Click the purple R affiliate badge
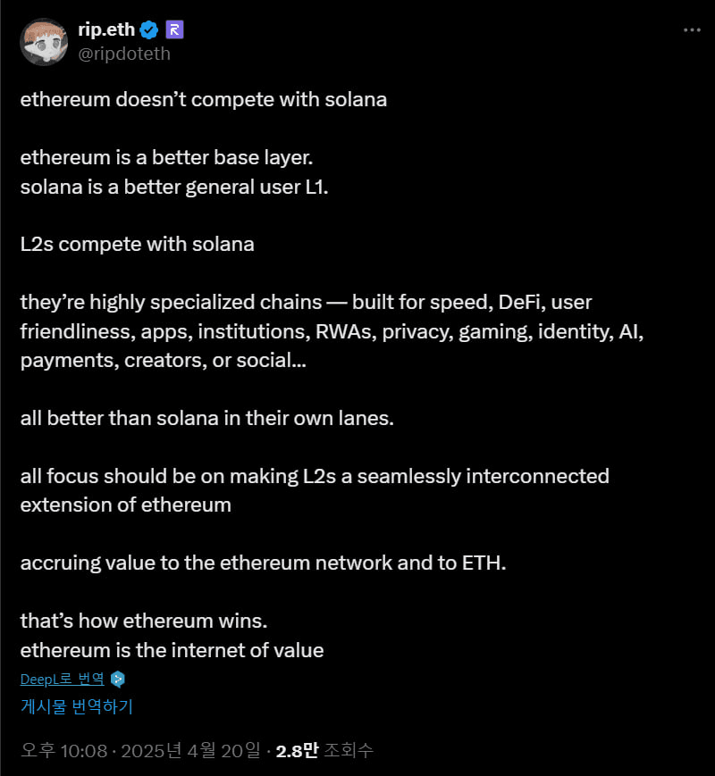Image resolution: width=715 pixels, height=776 pixels. 174,30
